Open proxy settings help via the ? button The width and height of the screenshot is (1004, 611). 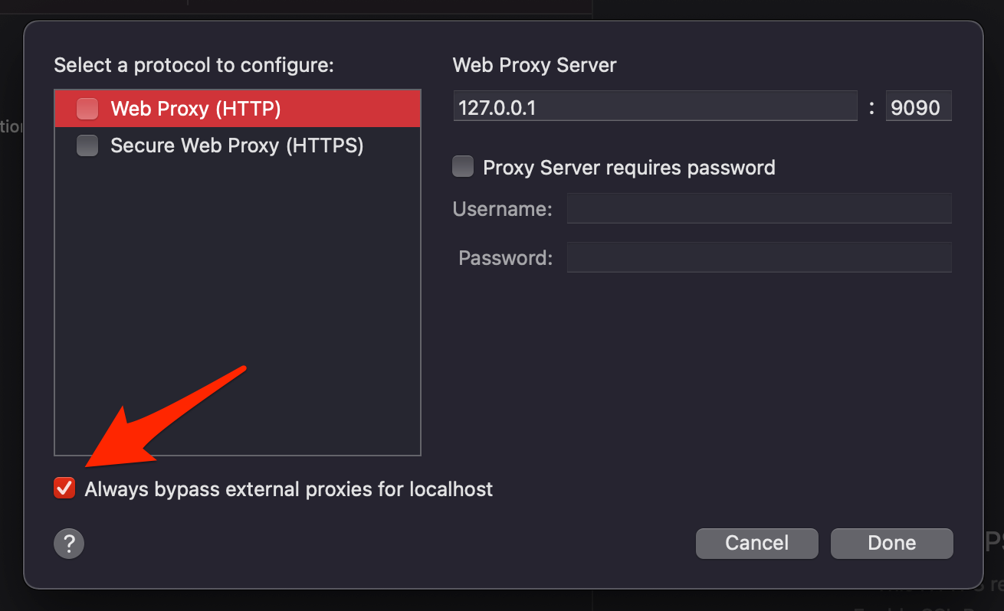pyautogui.click(x=68, y=544)
